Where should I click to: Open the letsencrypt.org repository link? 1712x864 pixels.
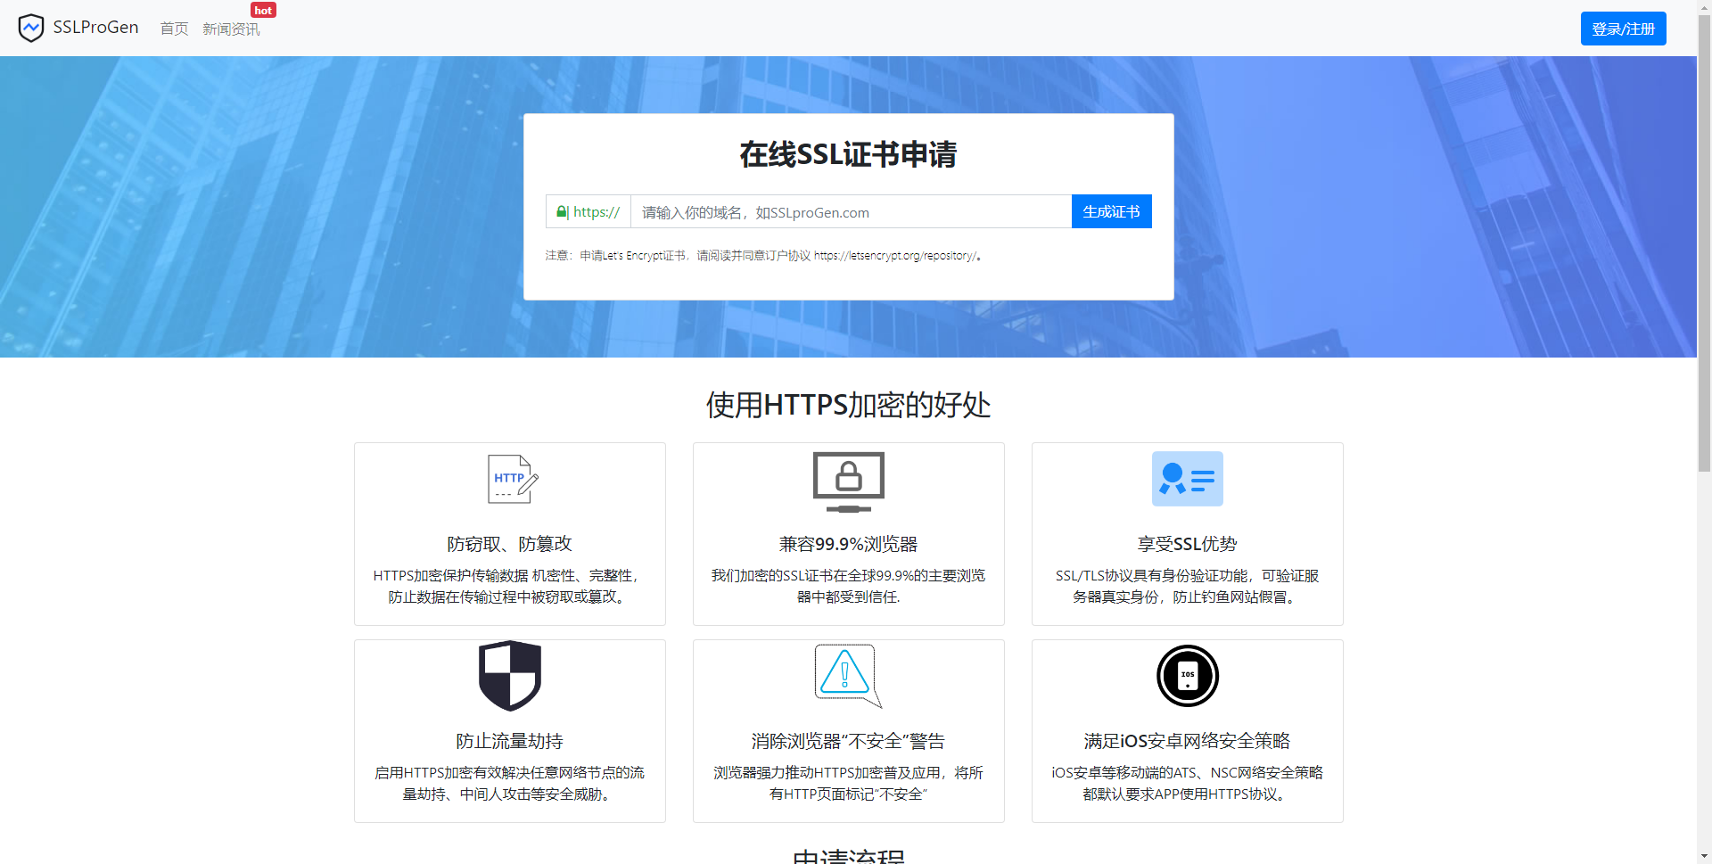point(896,255)
